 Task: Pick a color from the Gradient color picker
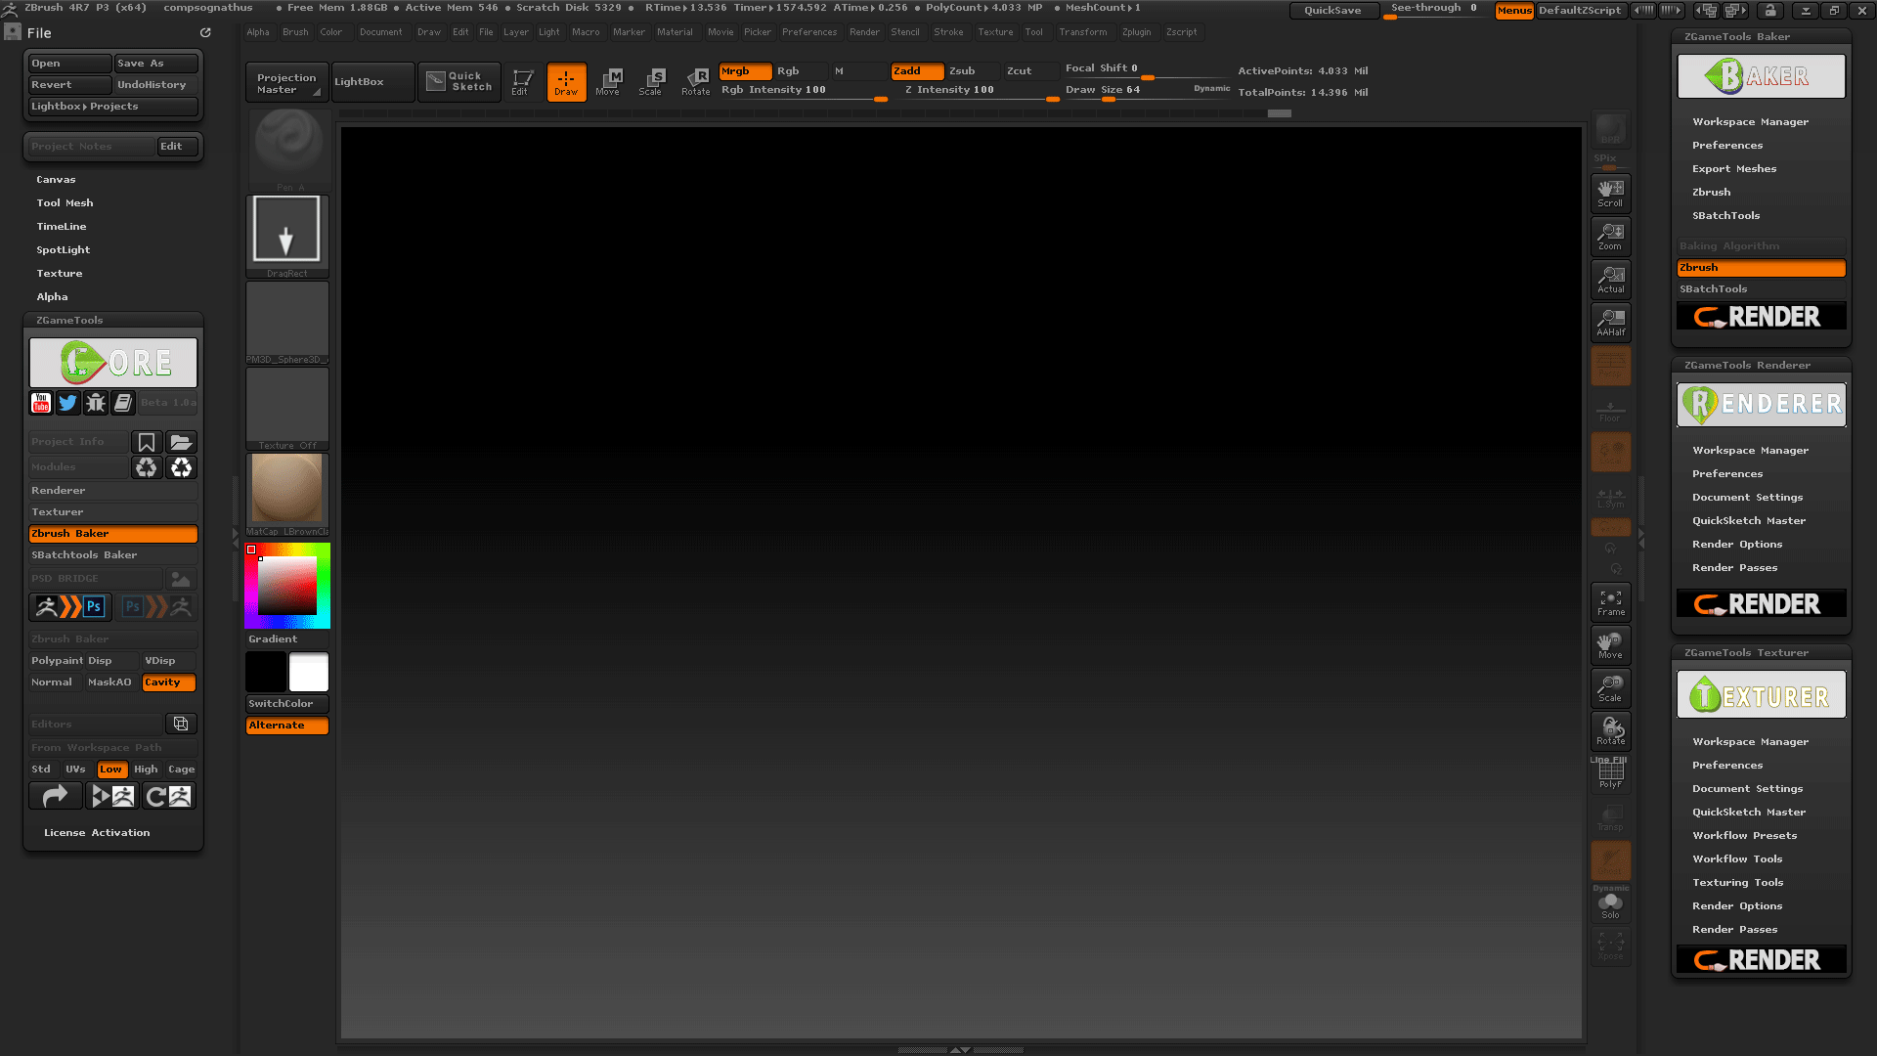point(286,585)
